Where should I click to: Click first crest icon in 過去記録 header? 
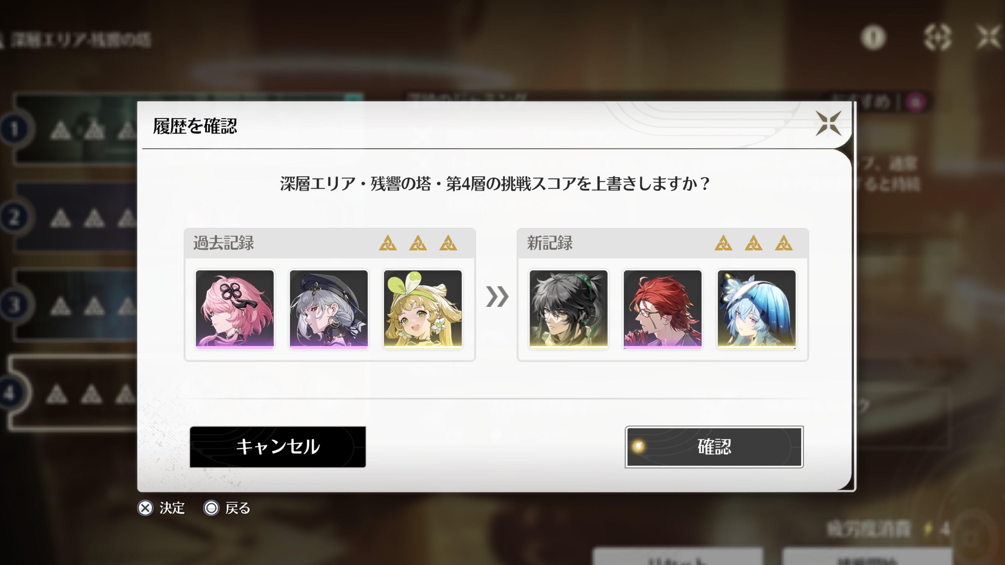click(388, 243)
